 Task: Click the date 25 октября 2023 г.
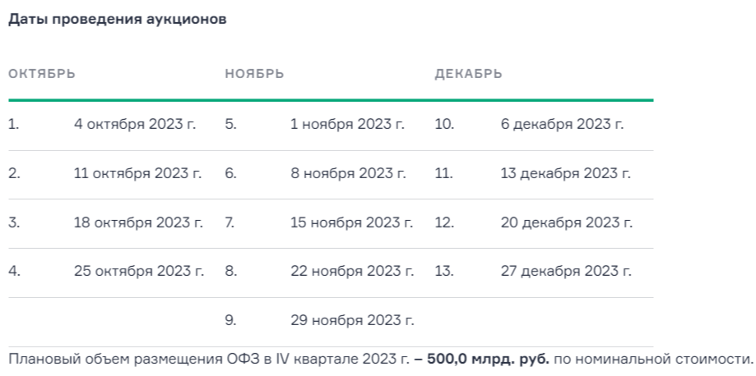(138, 272)
